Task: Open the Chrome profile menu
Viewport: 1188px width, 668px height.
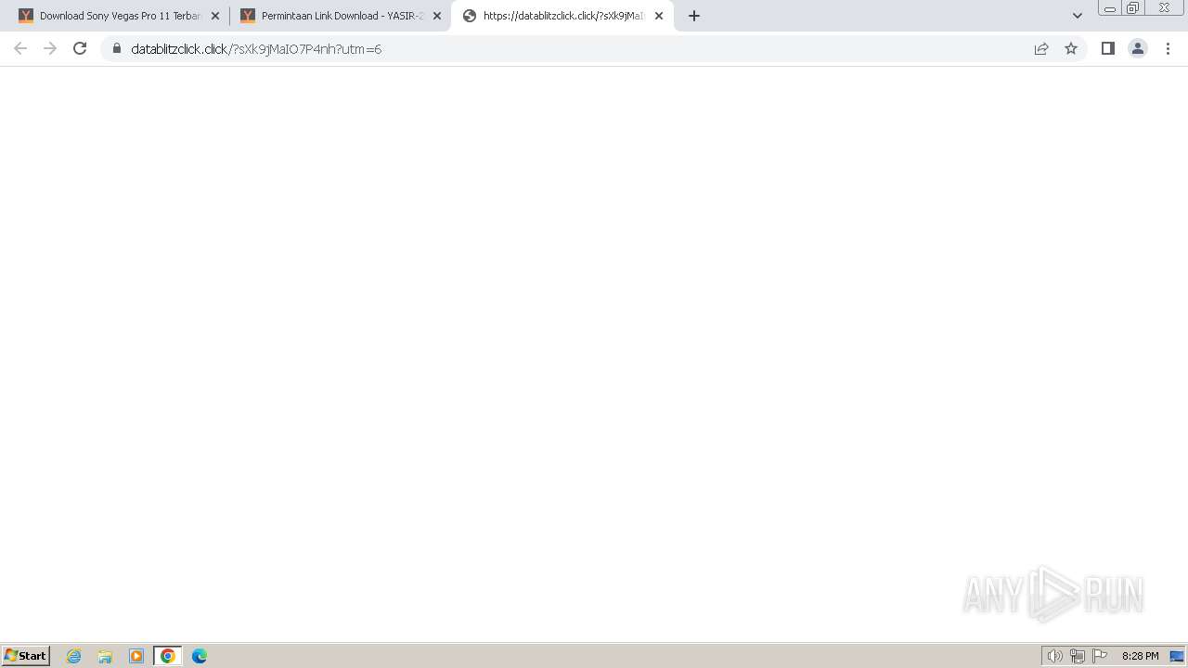Action: click(x=1138, y=48)
